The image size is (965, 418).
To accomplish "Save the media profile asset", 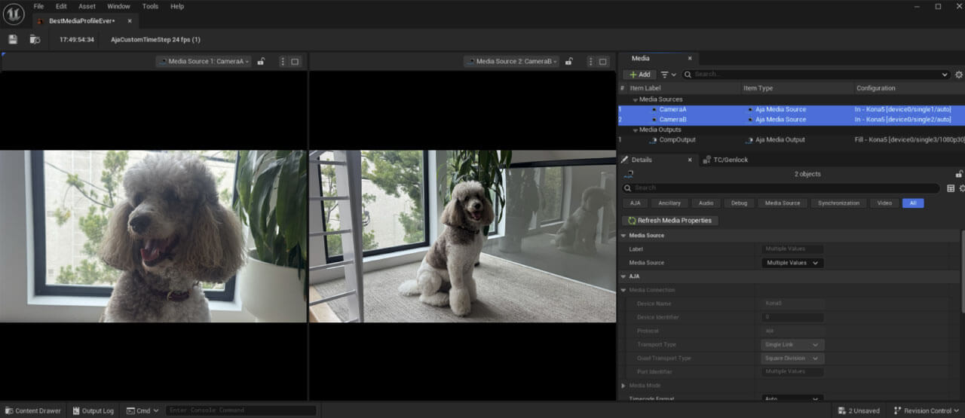I will coord(13,39).
